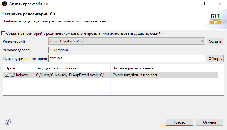The image size is (227, 130).
Task: Enable create repository in parent folder checkbox
Action: (x=4, y=33)
